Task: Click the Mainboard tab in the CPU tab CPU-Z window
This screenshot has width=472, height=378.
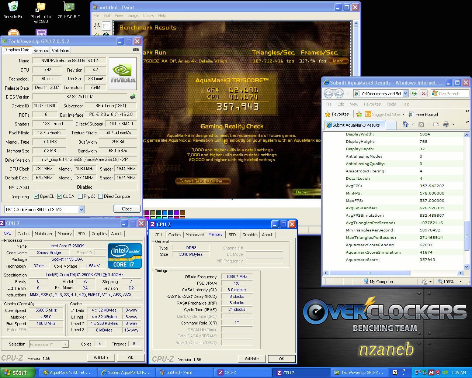Action: (x=44, y=234)
